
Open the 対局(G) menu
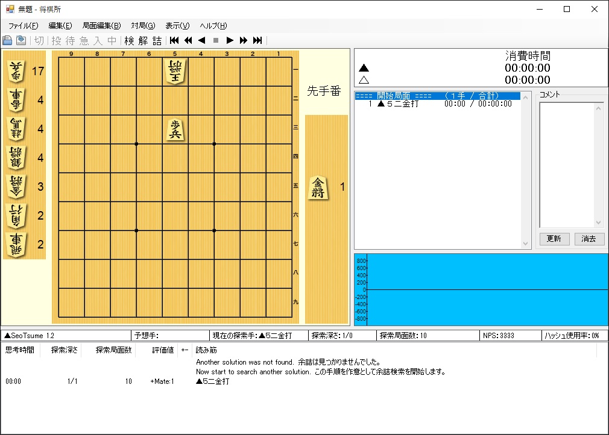tap(143, 25)
